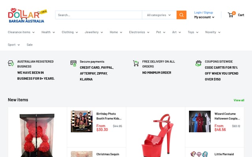This screenshot has height=157, width=252.
Task: Open the All categories dropdown
Action: pyautogui.click(x=159, y=15)
